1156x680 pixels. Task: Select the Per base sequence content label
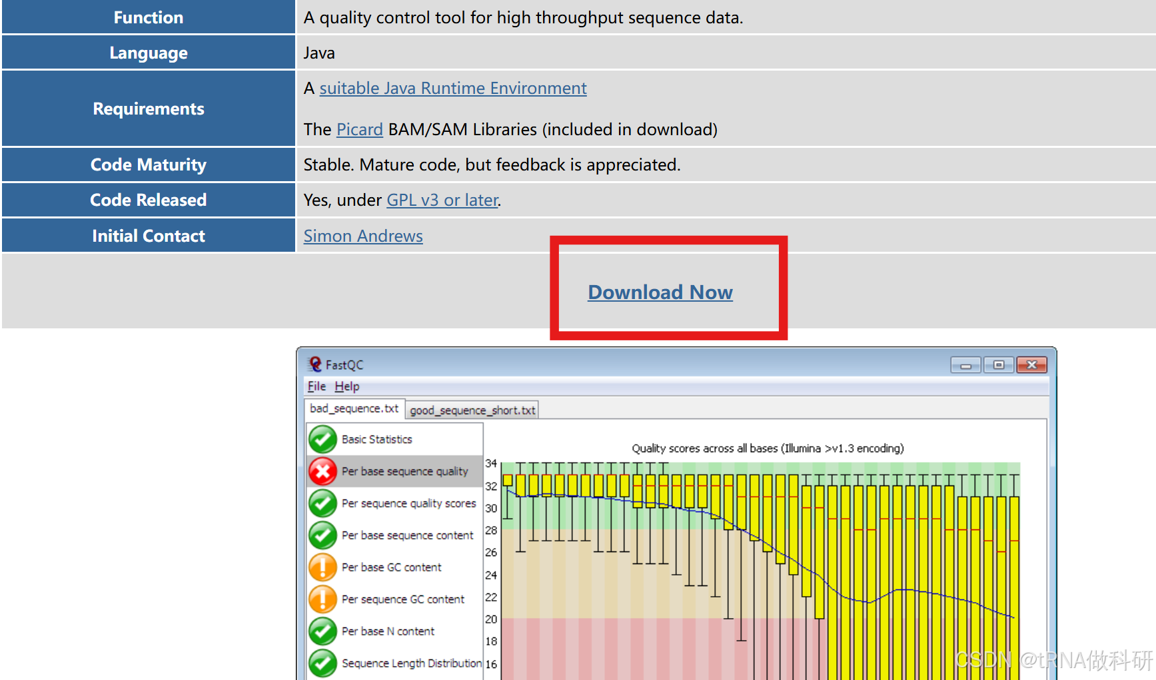(407, 535)
